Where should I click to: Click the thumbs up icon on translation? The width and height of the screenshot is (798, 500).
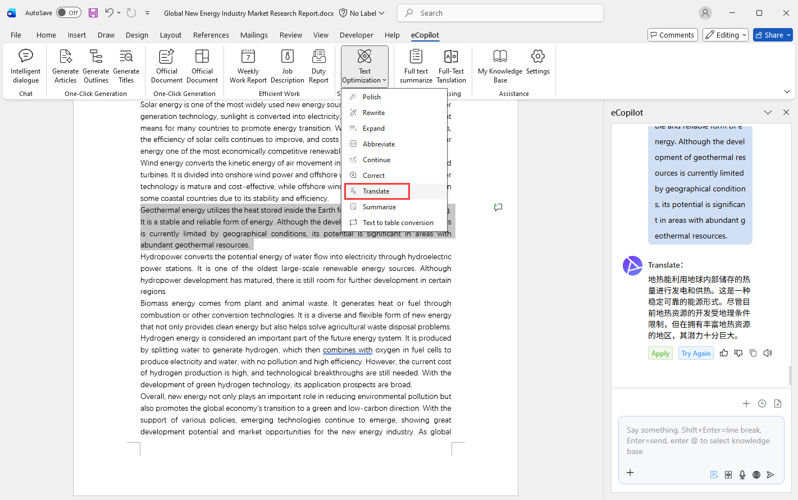pos(724,353)
